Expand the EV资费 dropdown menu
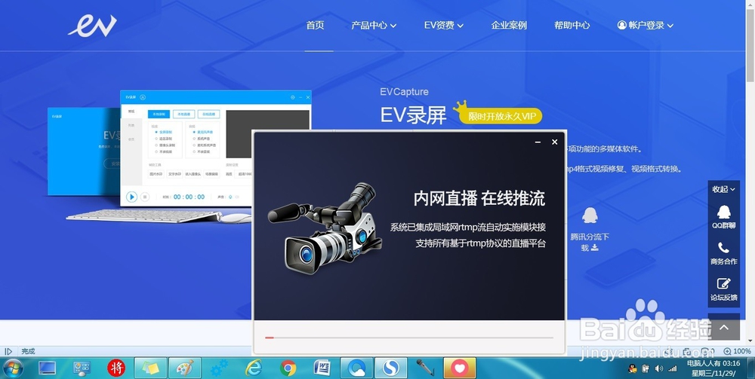The height and width of the screenshot is (379, 755). pos(443,26)
